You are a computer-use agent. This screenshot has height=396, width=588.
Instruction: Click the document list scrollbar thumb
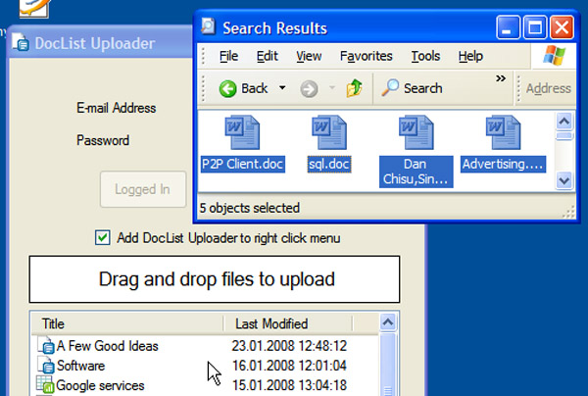click(x=388, y=364)
